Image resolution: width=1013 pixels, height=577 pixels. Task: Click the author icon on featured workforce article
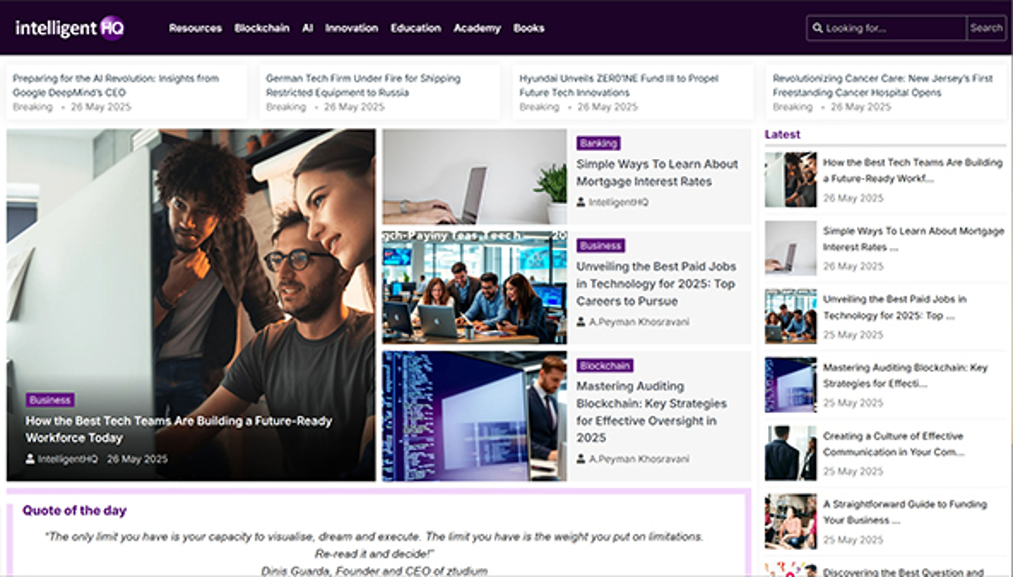30,459
